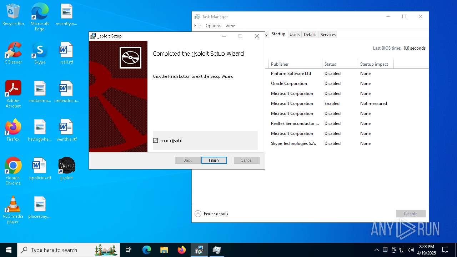This screenshot has width=457, height=257.
Task: Select the iepolicies.rtf document icon
Action: pos(40,169)
